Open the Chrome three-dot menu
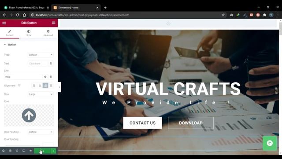Viewport: 282px width, 159px height. [x=278, y=15]
